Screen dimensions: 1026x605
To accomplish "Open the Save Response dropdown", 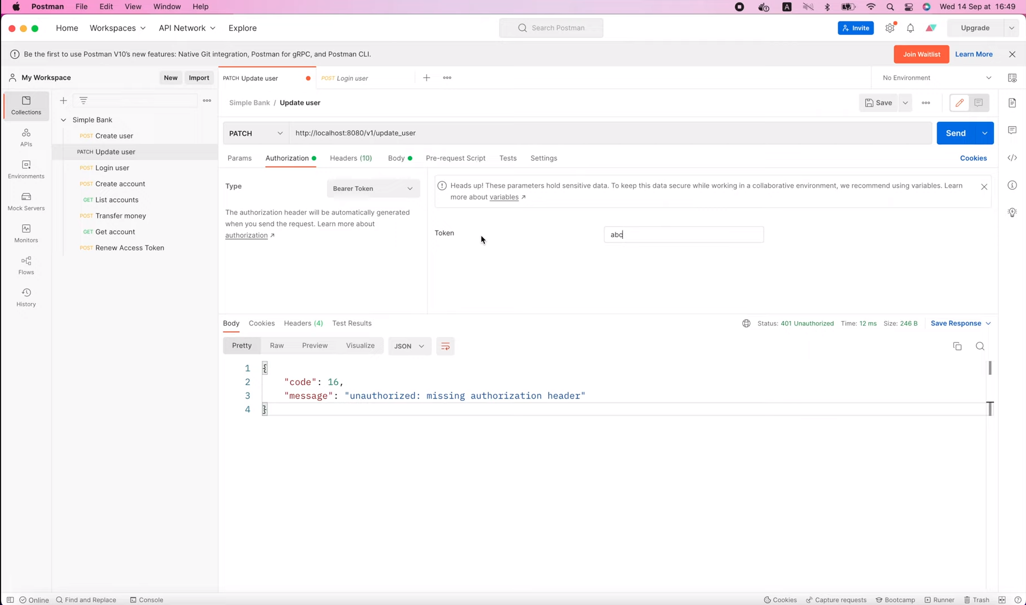I will point(961,323).
